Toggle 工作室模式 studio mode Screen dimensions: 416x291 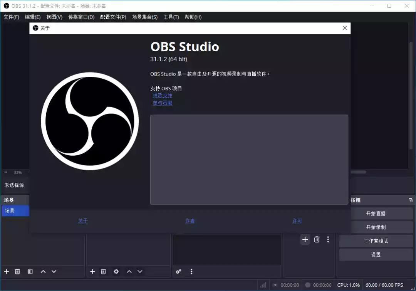(376, 241)
